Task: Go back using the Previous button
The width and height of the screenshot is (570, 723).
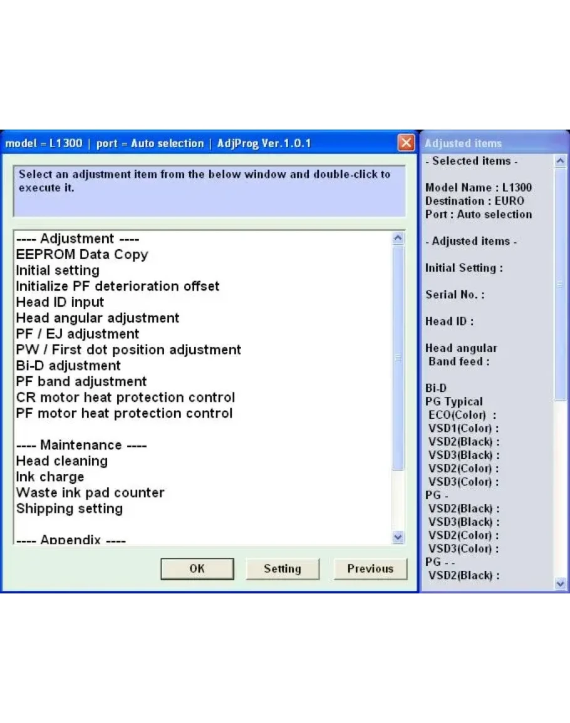Action: click(370, 569)
